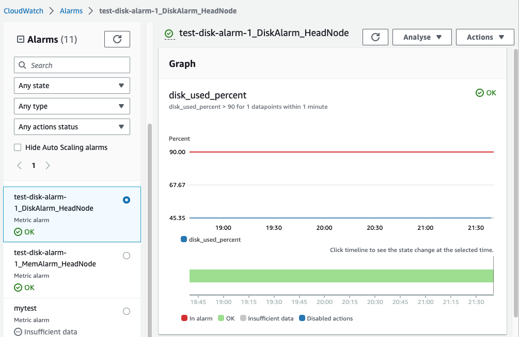Select test-disk-alarm-1_MemAlarm_HeadNode radio button
519x337 pixels.
point(127,256)
